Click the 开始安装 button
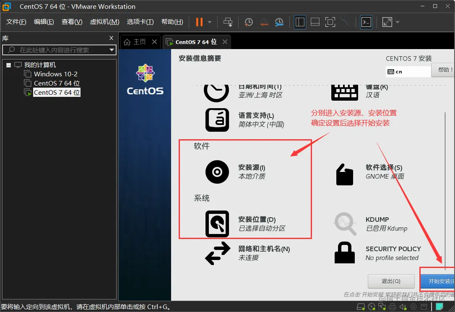This screenshot has width=455, height=312. [x=437, y=281]
